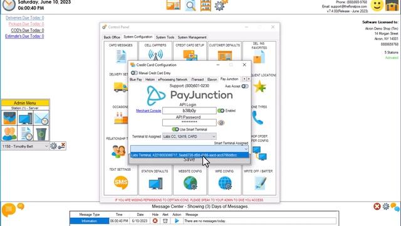Viewport: 401px width, 226px height.
Task: Toggle the Auto Accept switch
Action: [x=245, y=87]
